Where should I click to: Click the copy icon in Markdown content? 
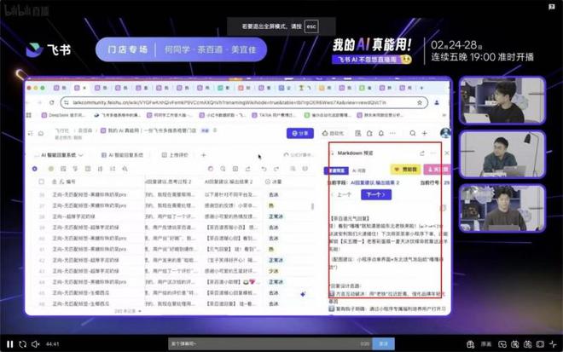tap(443, 208)
